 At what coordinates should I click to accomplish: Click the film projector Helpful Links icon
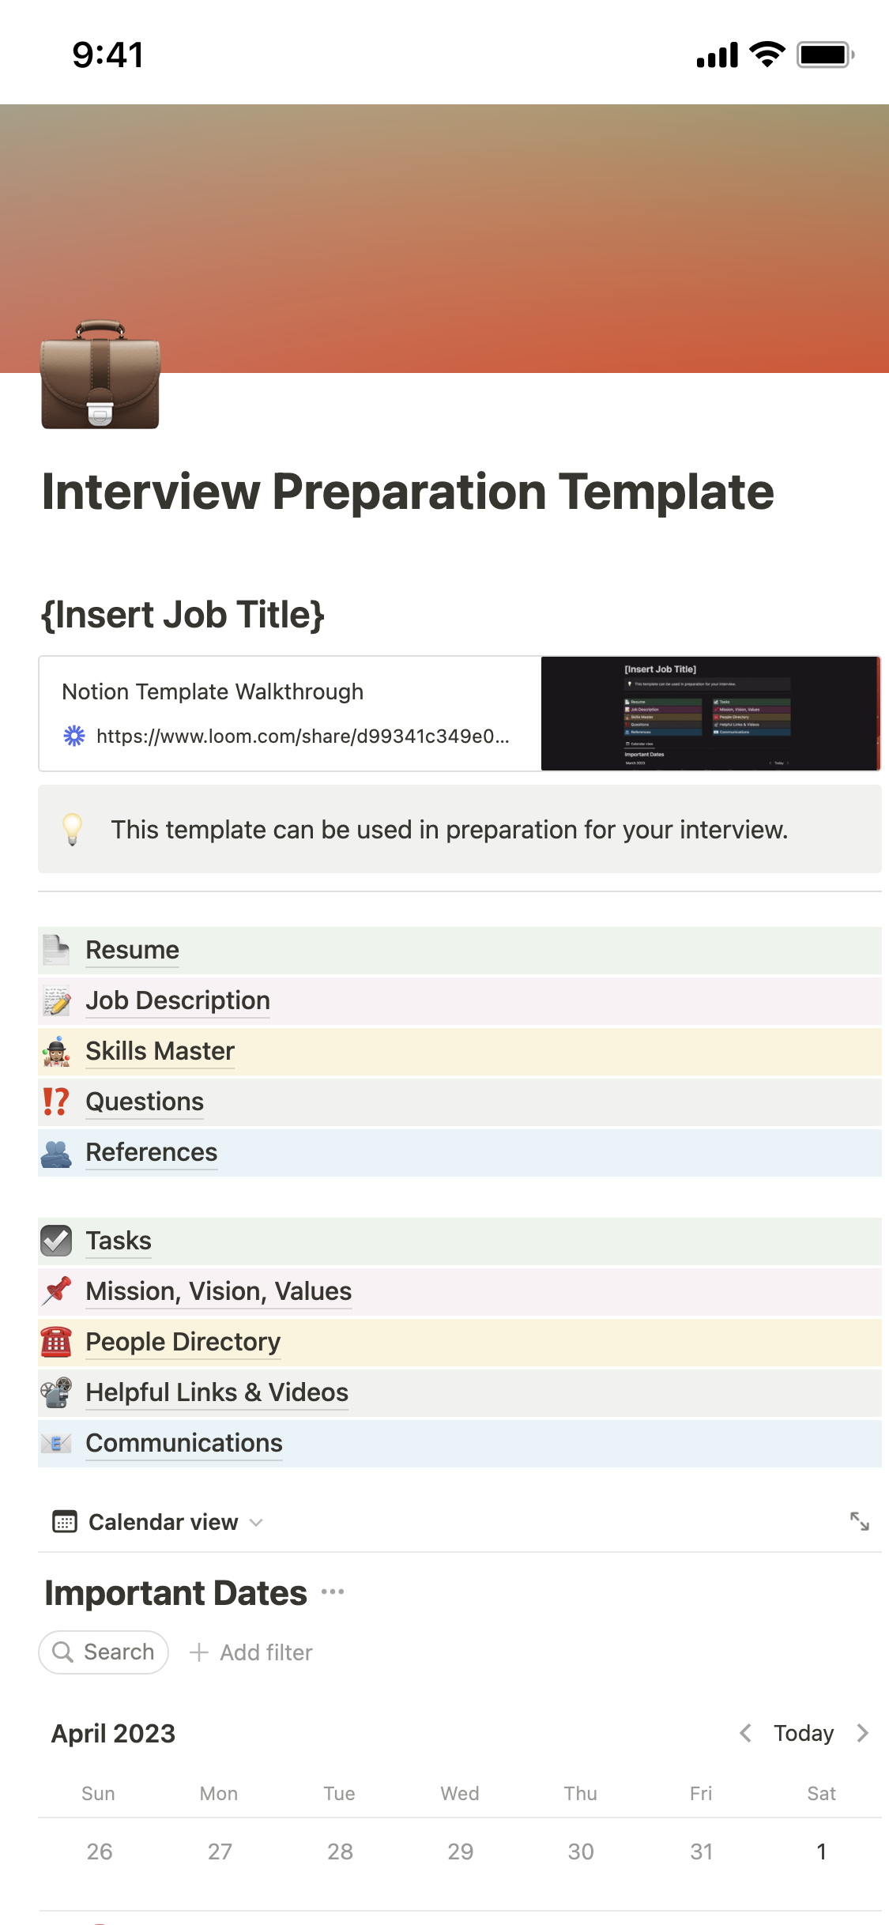click(56, 1392)
